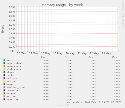This screenshot has width=125, height=108.
Task: Click the vertical 'Bytes' axis label
Action: tap(3, 29)
